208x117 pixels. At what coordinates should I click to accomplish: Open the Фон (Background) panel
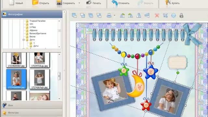pyautogui.click(x=32, y=105)
